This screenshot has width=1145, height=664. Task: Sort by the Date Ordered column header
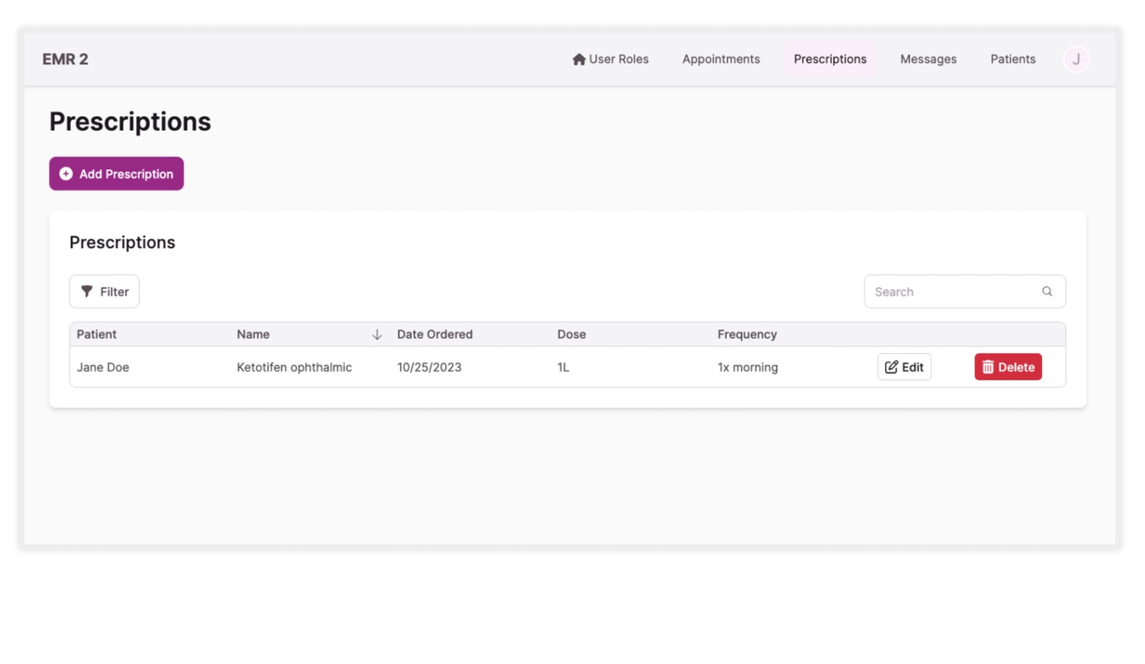[434, 334]
